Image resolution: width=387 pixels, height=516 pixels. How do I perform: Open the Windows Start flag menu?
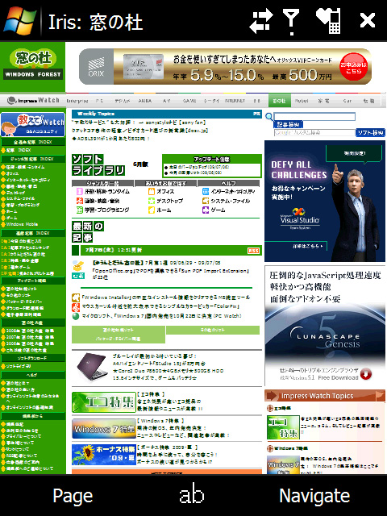(19, 21)
